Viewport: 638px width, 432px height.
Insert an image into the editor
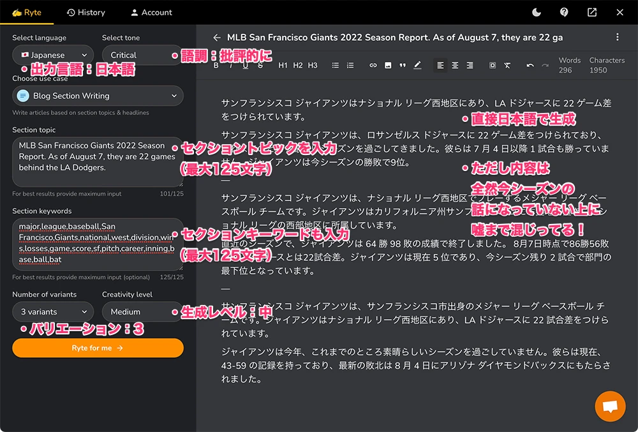point(388,65)
